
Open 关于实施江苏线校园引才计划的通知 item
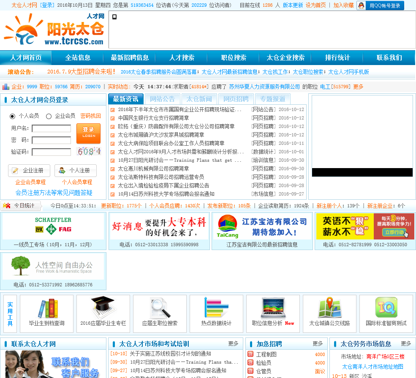[x=170, y=354]
